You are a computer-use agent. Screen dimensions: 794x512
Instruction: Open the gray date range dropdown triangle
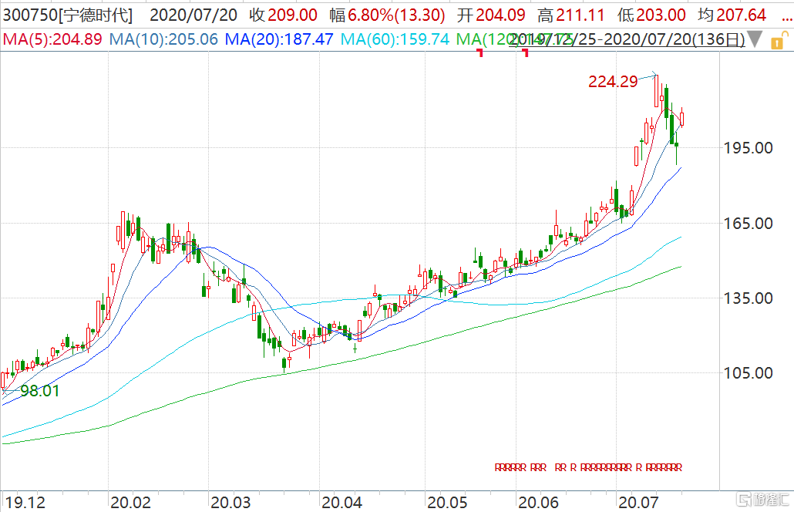[755, 39]
